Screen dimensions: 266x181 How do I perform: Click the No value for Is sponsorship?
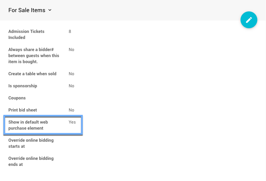(x=71, y=86)
